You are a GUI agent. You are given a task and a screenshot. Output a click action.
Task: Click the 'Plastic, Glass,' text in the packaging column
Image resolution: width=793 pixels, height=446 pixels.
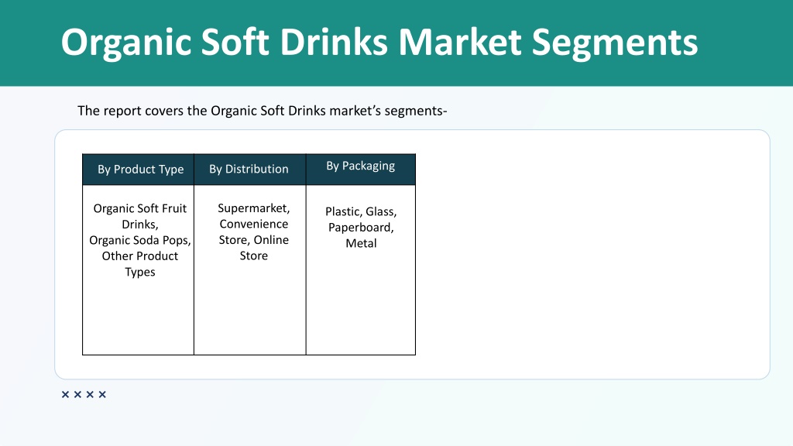[361, 211]
